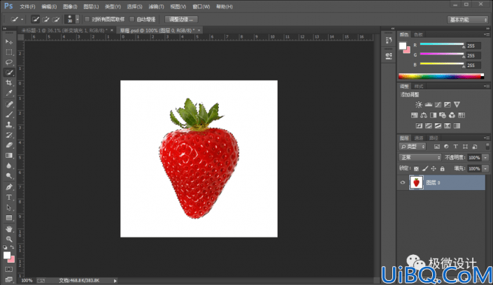Open the Layers panel options menu
Screen dimensions: 493x285
click(x=487, y=138)
